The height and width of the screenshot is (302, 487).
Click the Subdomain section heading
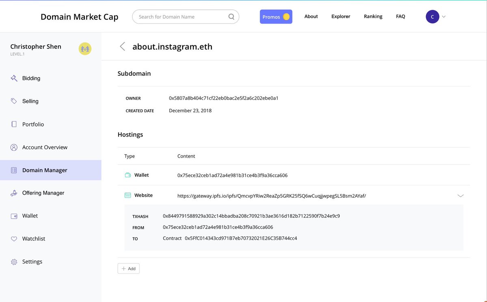point(134,74)
